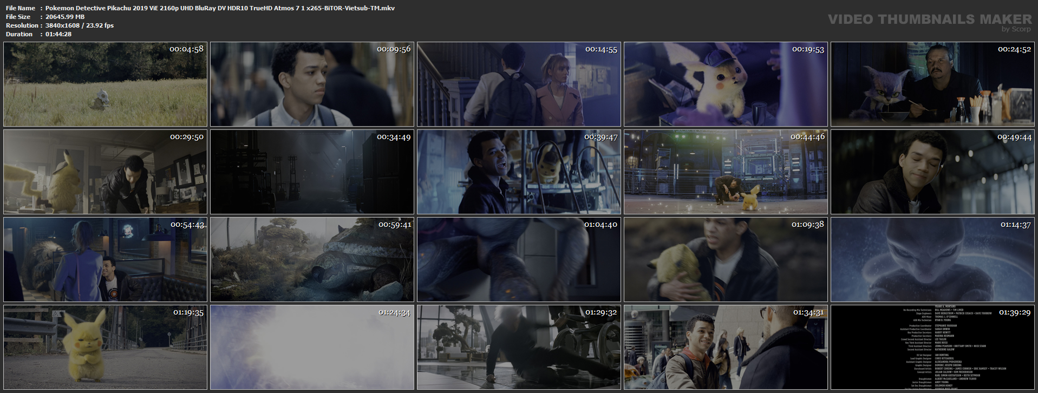Select the Mewtwo frame at 01:14:37
1038x393 pixels.
932,260
